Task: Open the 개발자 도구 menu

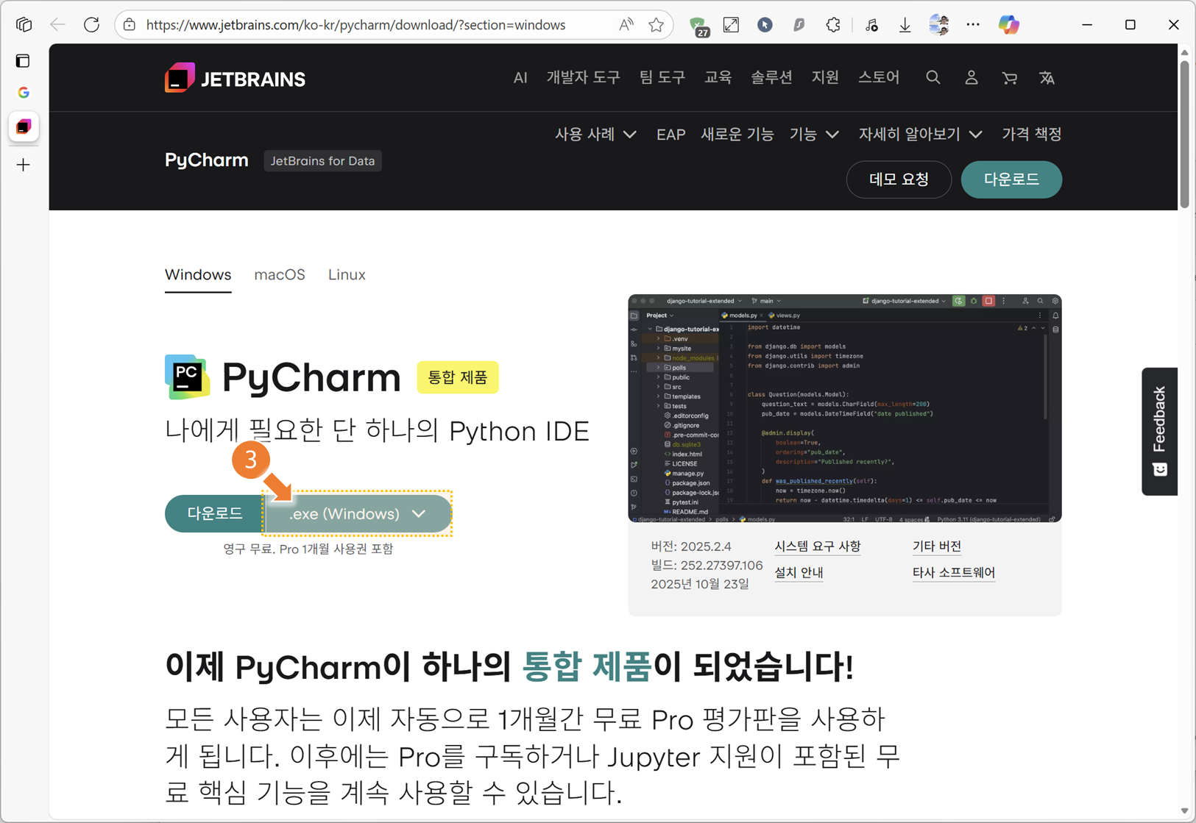Action: coord(583,77)
